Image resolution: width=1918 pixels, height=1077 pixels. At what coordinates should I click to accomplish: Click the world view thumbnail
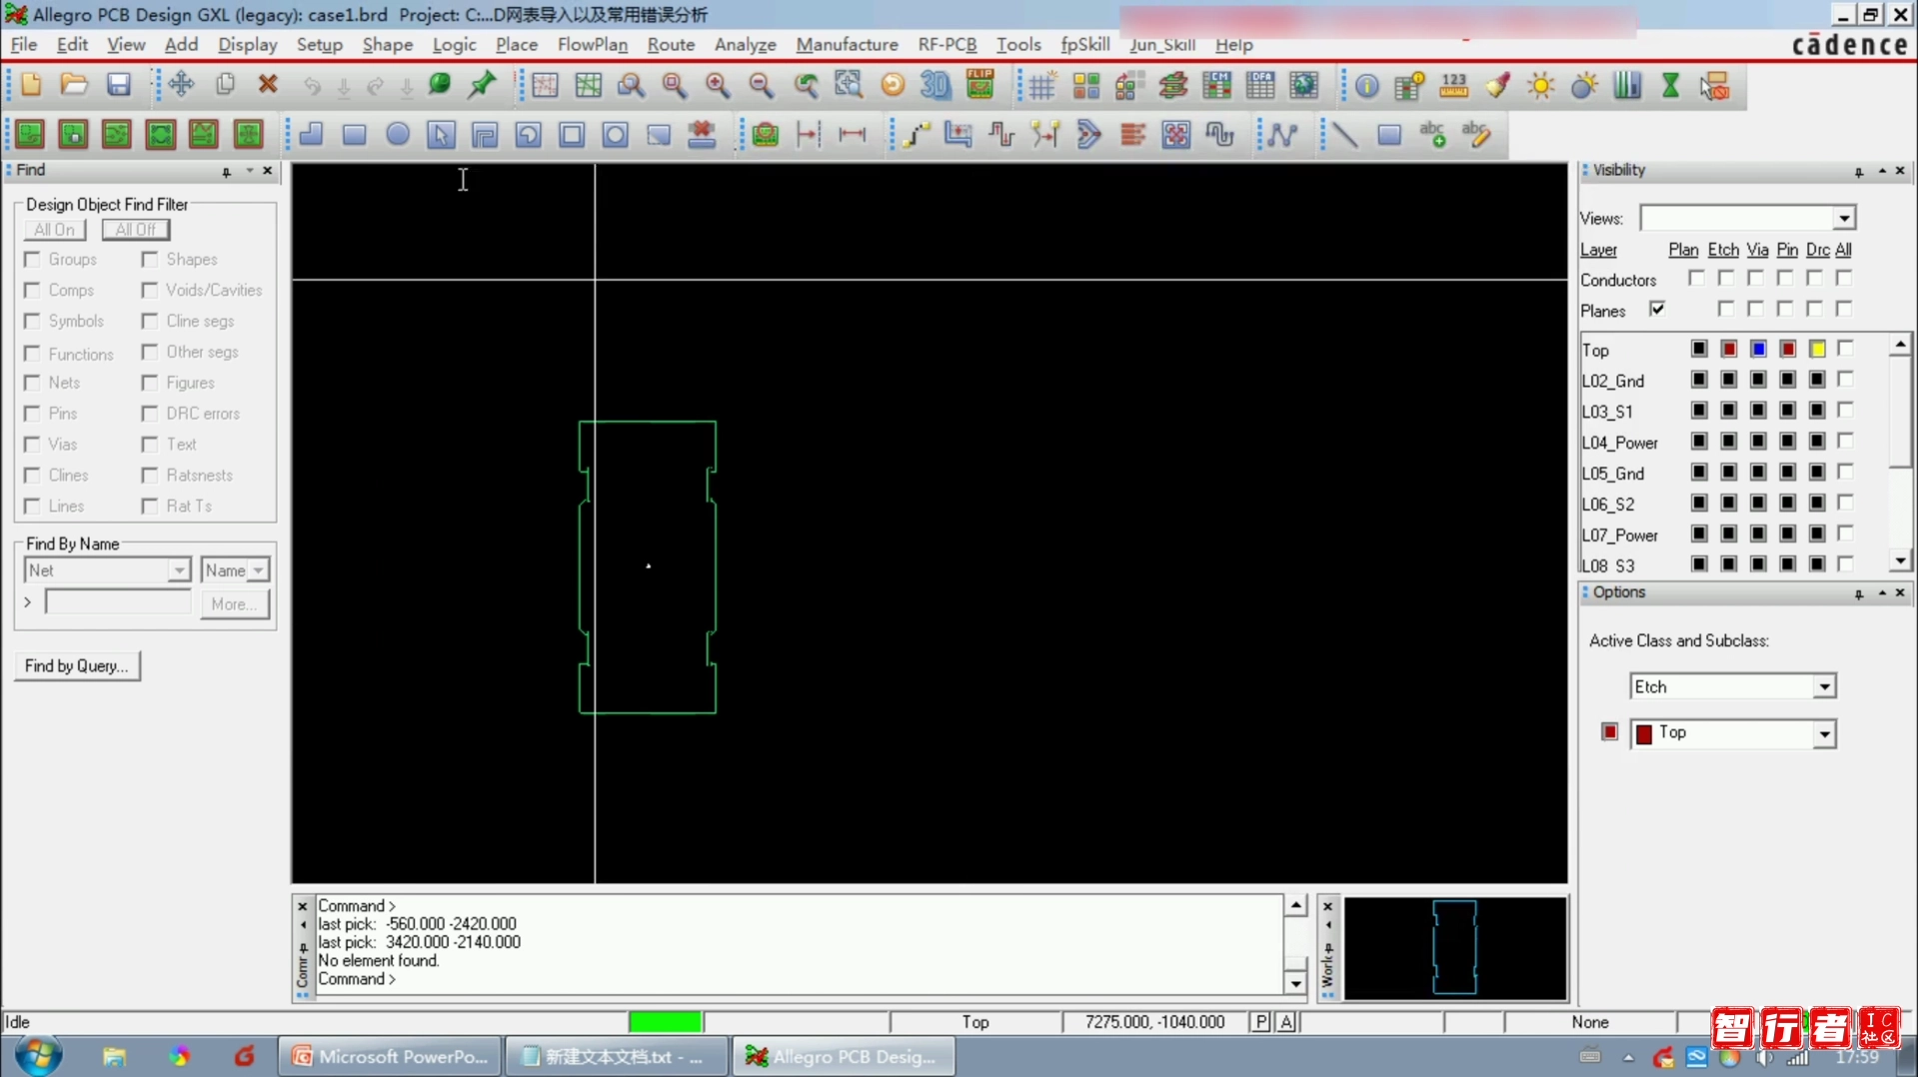1455,948
